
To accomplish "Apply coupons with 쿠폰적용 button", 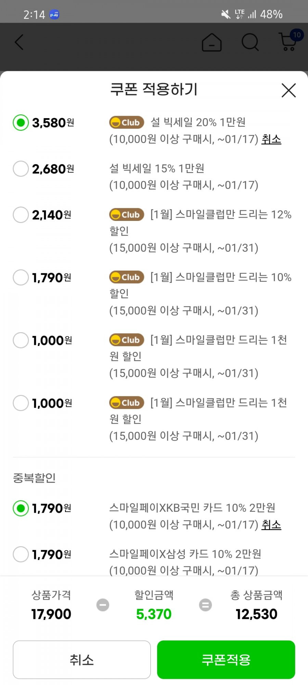I will [226, 660].
